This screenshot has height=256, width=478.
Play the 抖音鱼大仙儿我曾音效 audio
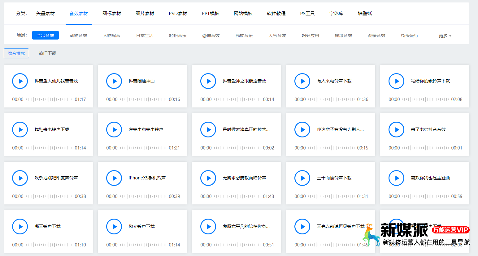pyautogui.click(x=20, y=81)
